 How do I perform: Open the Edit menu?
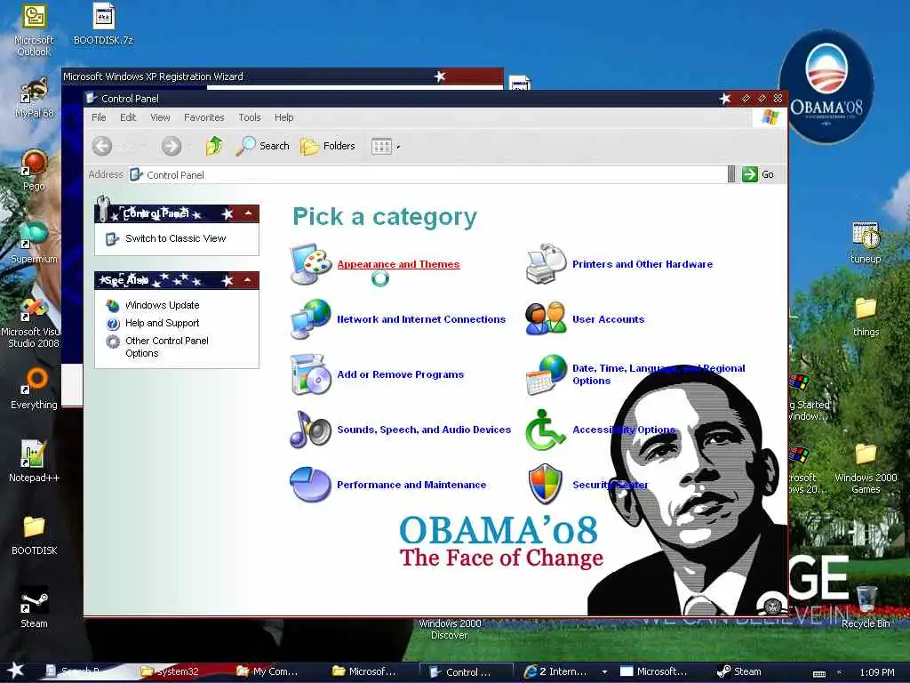pos(128,117)
